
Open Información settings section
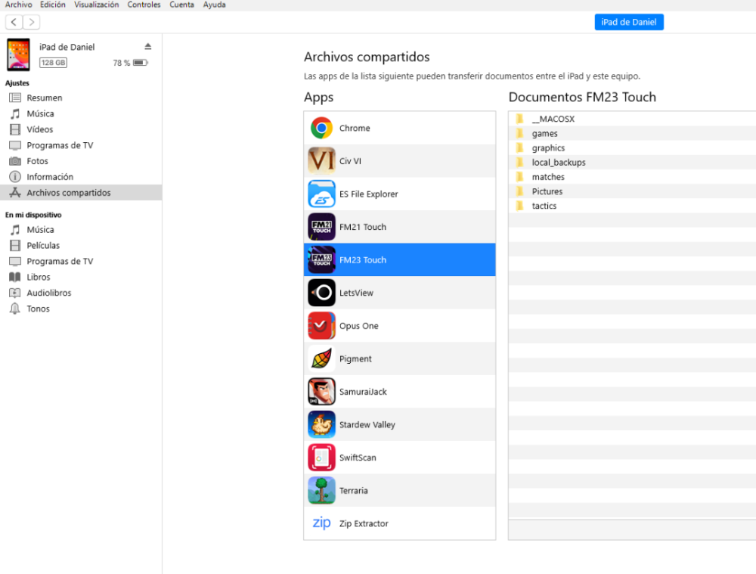pos(81,177)
